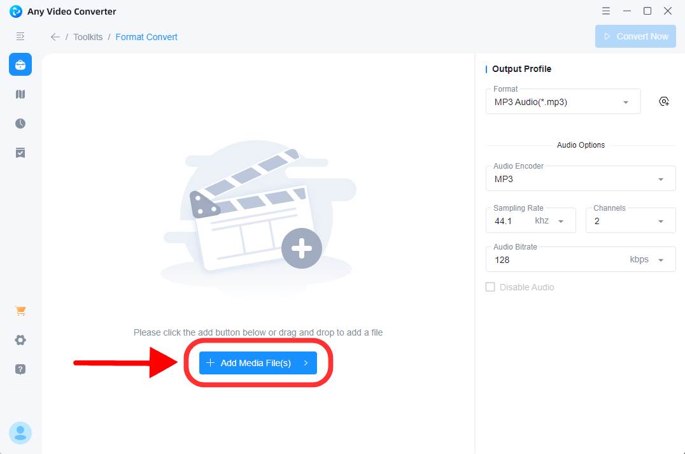This screenshot has height=454, width=685.
Task: Expand the Channels dropdown
Action: pos(630,221)
